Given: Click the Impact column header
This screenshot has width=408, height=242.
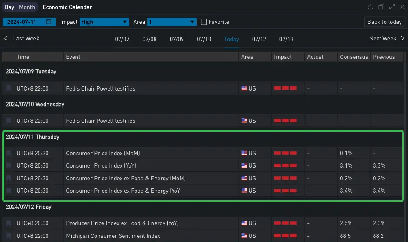Looking at the screenshot, I should 283,57.
